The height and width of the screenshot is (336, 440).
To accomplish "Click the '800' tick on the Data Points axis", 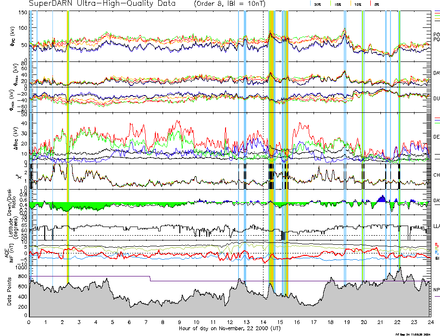I will 23,276.
